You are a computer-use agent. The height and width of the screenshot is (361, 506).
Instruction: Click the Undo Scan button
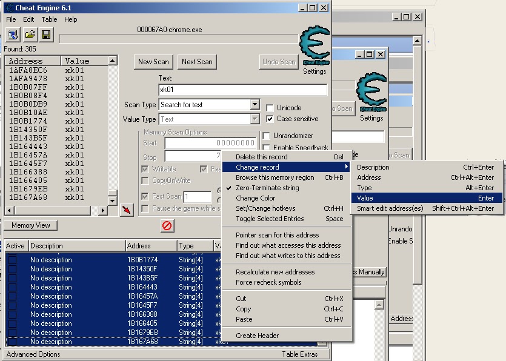tap(279, 62)
